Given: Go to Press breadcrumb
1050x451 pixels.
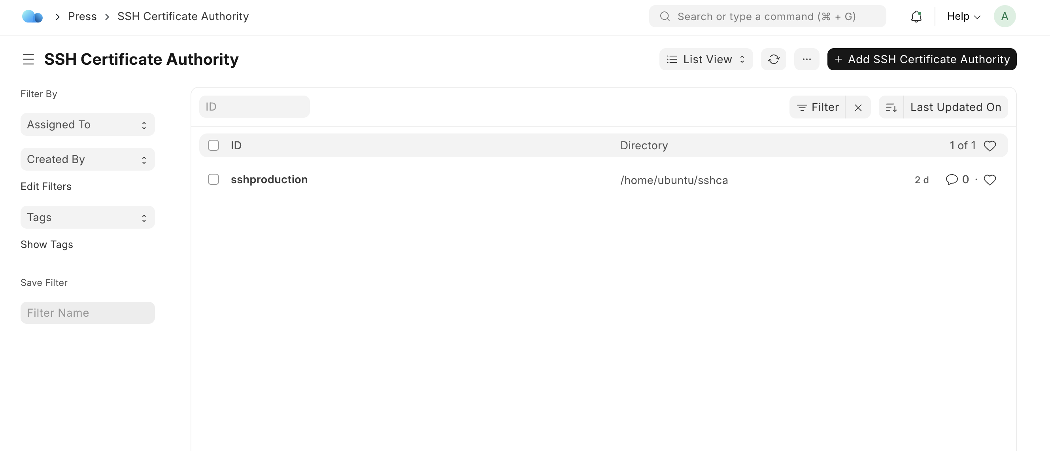Looking at the screenshot, I should point(82,16).
